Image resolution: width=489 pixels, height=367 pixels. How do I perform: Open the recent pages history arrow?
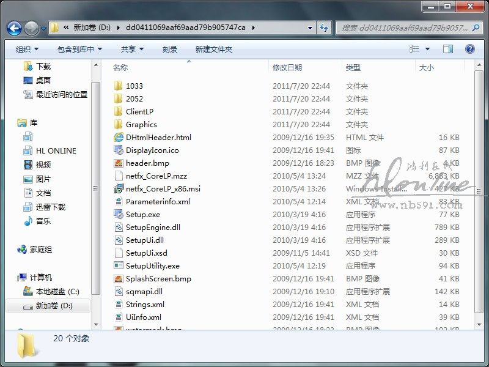(x=43, y=28)
